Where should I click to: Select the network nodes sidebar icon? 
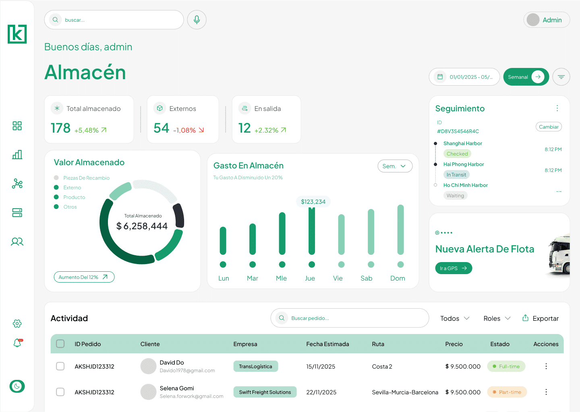click(x=17, y=184)
